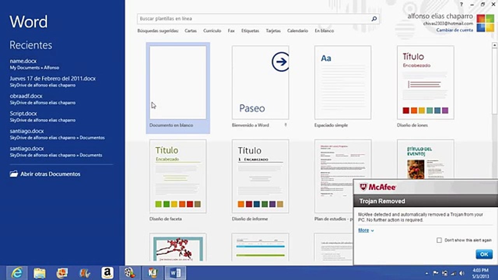Screen dimensions: 498x280
Task: Open the Tarjetas suggested search
Action: tap(273, 31)
